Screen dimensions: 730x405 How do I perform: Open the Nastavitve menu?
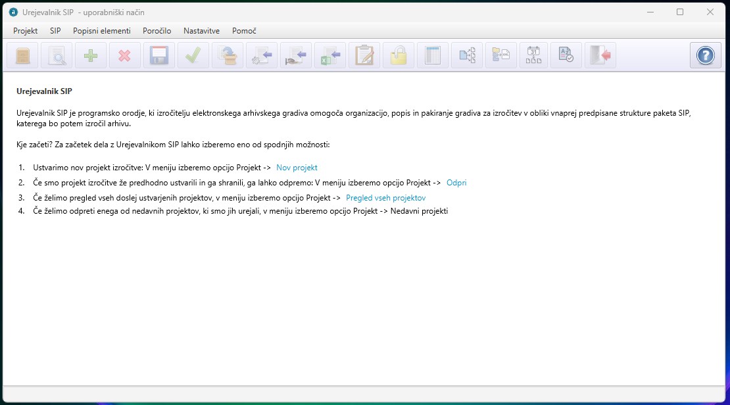pyautogui.click(x=202, y=31)
